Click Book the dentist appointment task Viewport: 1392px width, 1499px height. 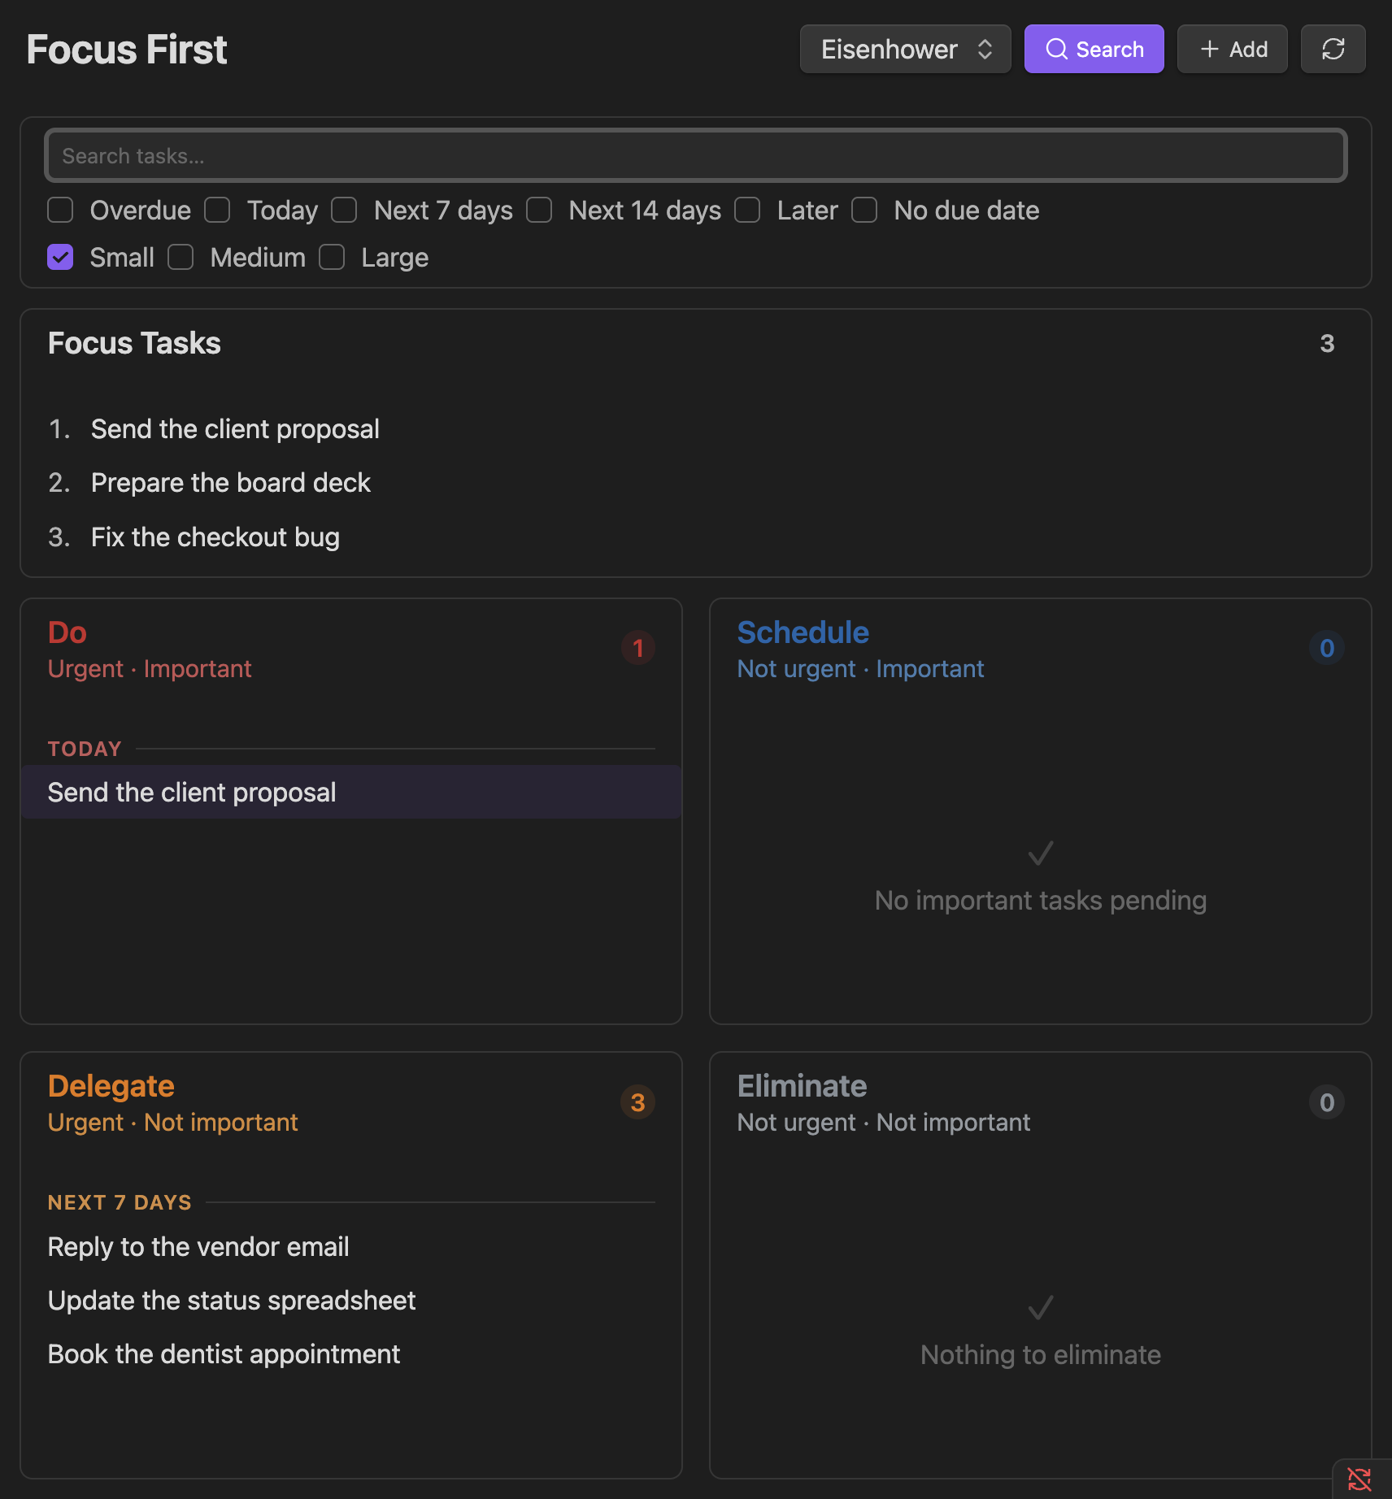tap(224, 1353)
